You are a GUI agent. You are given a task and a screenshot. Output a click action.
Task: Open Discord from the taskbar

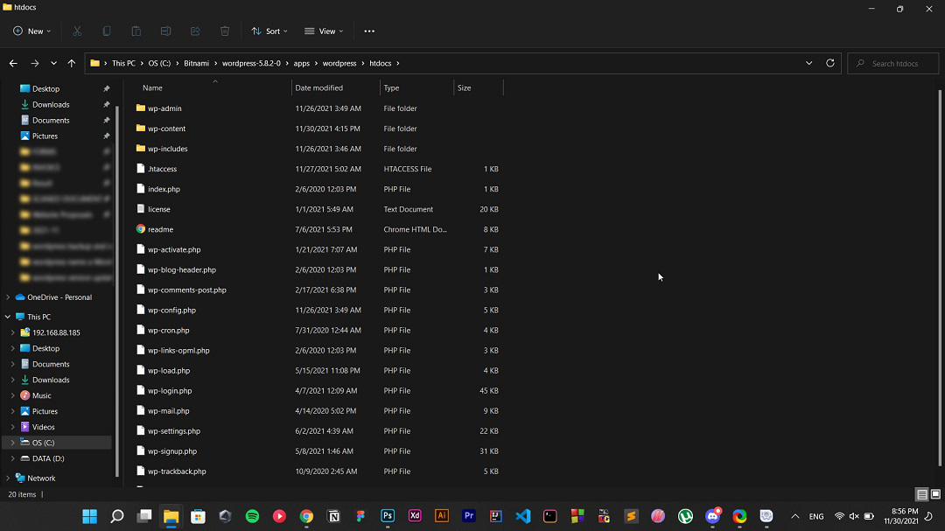pos(712,516)
